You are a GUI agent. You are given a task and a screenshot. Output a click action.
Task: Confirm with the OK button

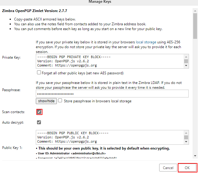187,168
